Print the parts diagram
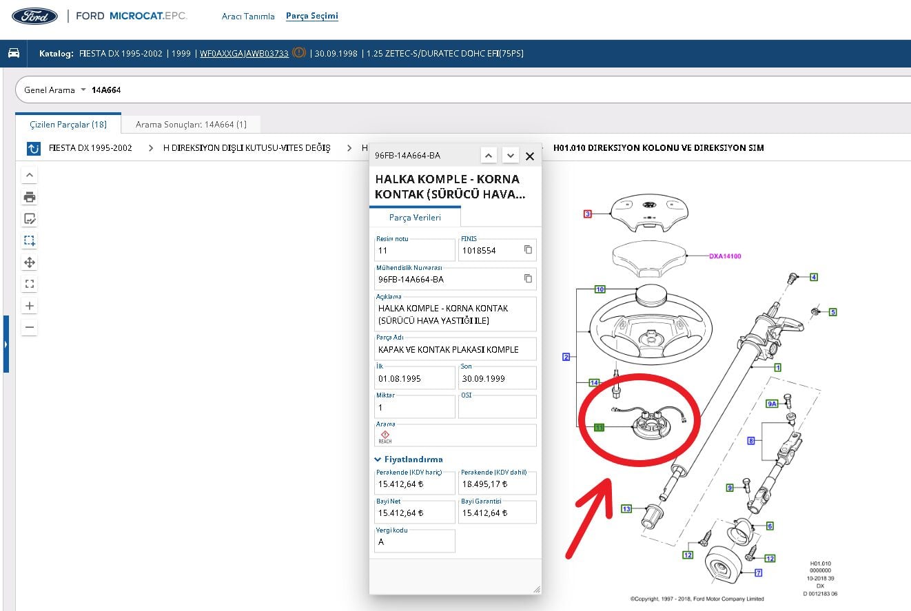 pyautogui.click(x=29, y=198)
